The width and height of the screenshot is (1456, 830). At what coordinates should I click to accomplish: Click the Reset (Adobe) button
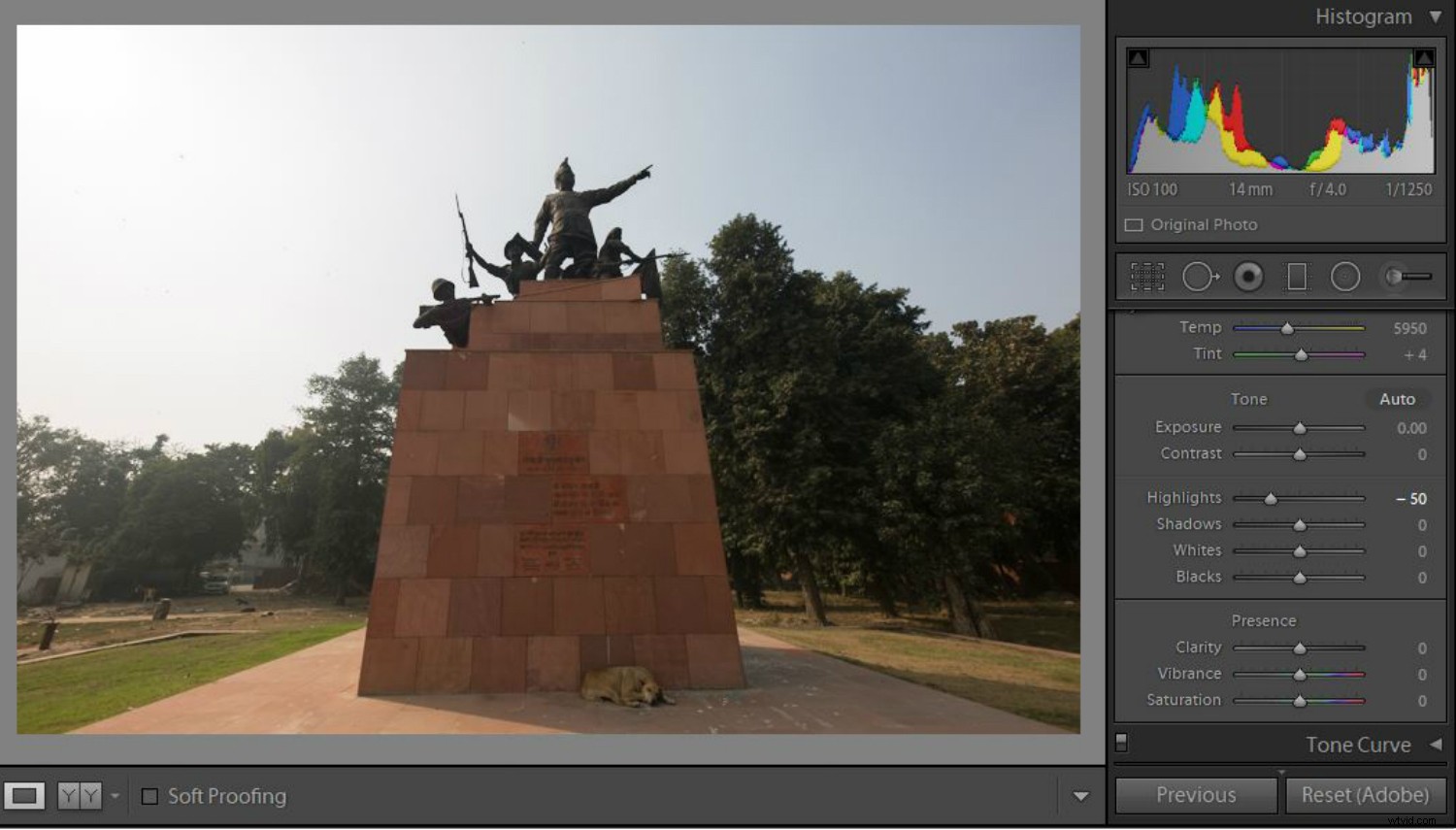click(x=1364, y=794)
